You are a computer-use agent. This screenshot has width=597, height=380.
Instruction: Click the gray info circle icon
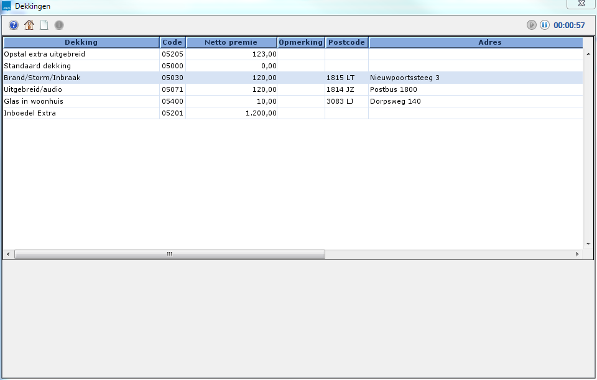pyautogui.click(x=59, y=25)
